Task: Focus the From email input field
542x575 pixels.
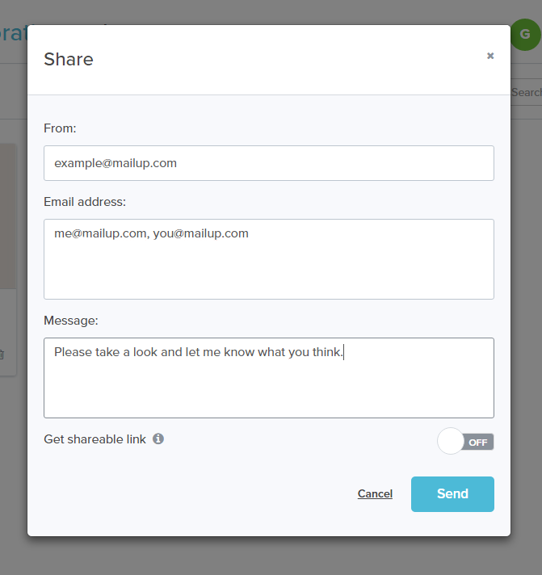Action: (x=268, y=163)
